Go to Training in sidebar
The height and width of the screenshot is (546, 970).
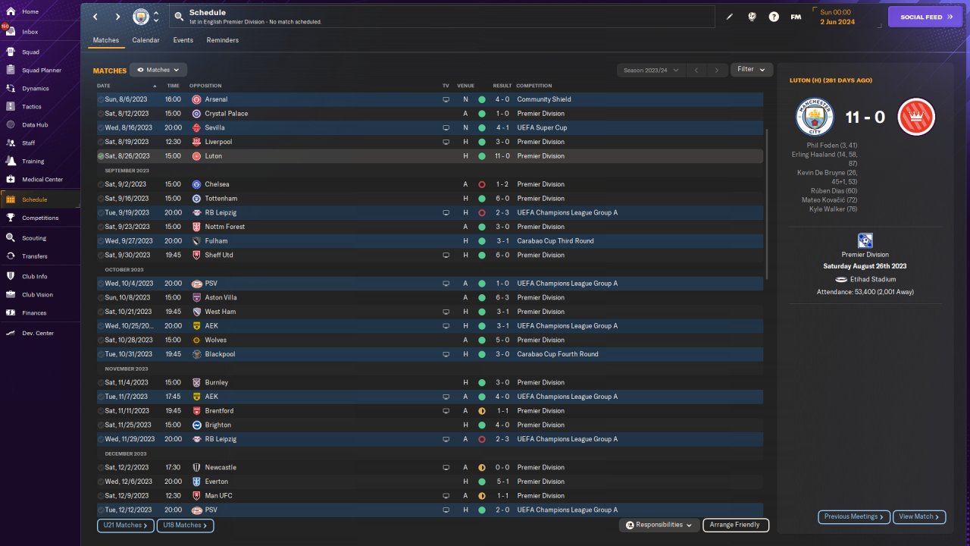coord(39,162)
